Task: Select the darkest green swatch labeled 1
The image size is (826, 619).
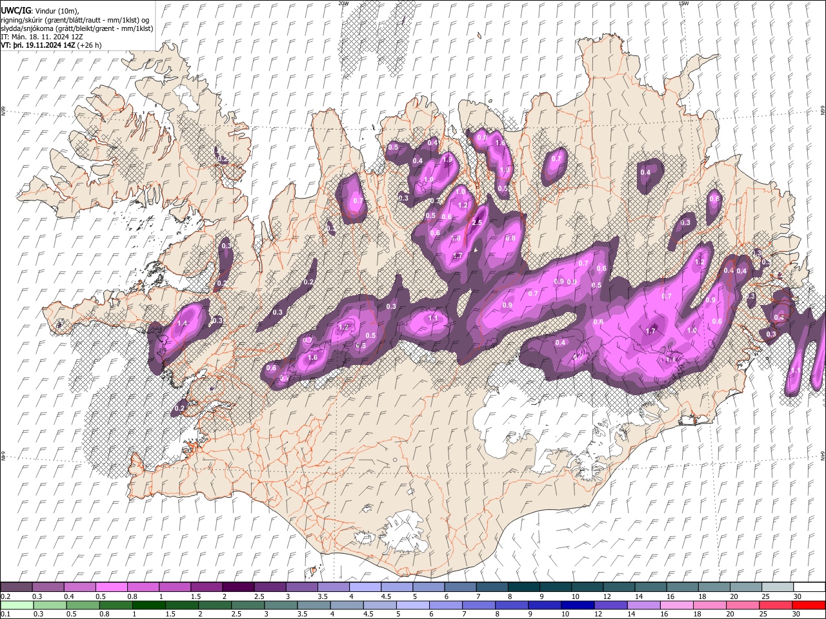Action: point(149,605)
